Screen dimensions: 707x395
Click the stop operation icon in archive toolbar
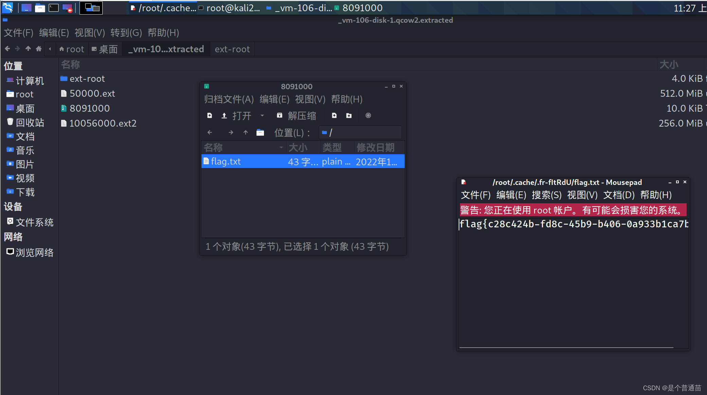[x=368, y=116]
